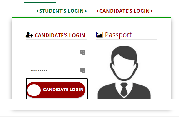Focus the masked password field
This screenshot has width=179, height=117.
[56, 71]
